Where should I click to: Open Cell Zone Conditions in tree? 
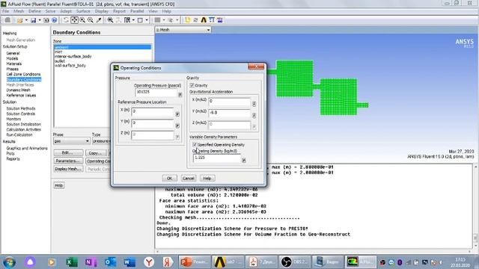(x=23, y=74)
